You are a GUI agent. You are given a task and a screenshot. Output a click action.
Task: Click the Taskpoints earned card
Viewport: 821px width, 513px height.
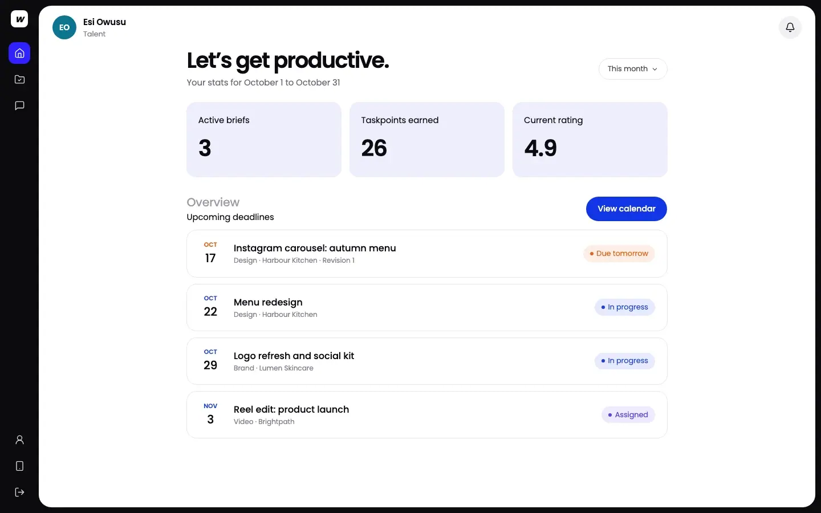(427, 140)
